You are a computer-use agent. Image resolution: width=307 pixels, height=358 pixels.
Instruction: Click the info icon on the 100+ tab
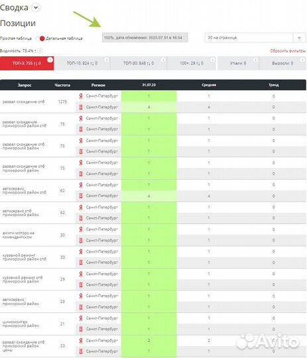pos(212,60)
